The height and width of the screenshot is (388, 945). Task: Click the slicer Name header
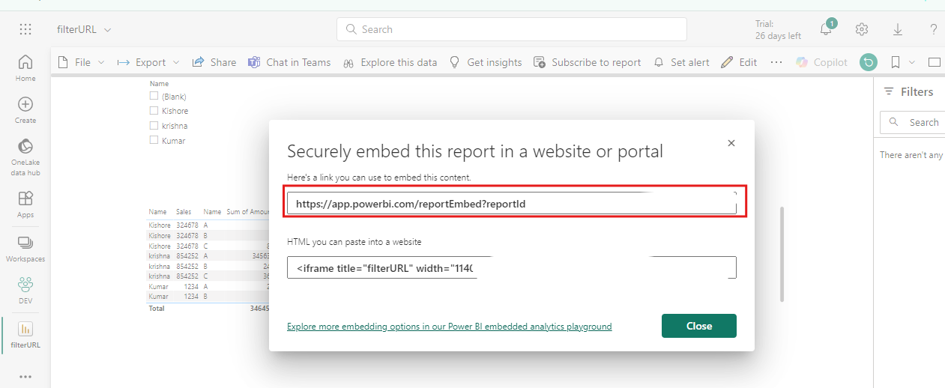pyautogui.click(x=159, y=84)
